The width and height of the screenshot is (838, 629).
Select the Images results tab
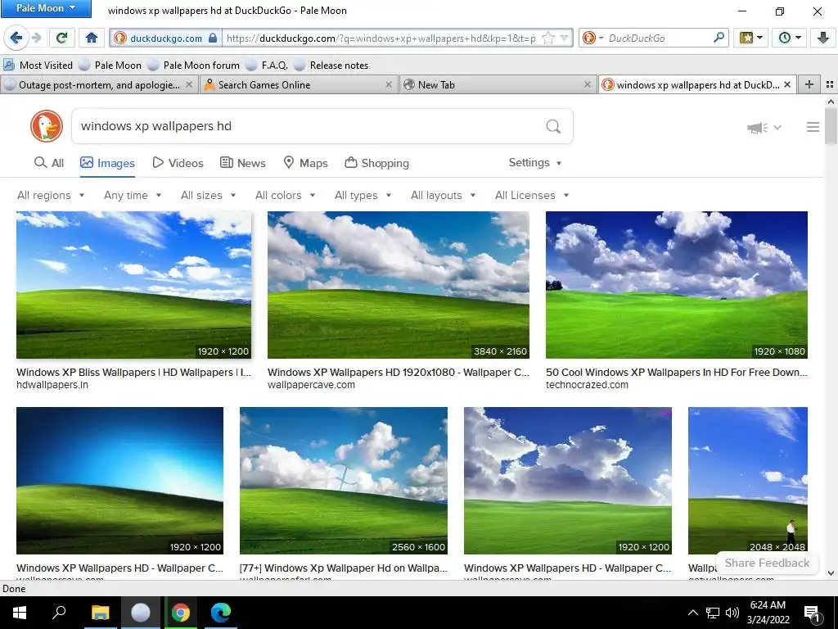pos(107,163)
